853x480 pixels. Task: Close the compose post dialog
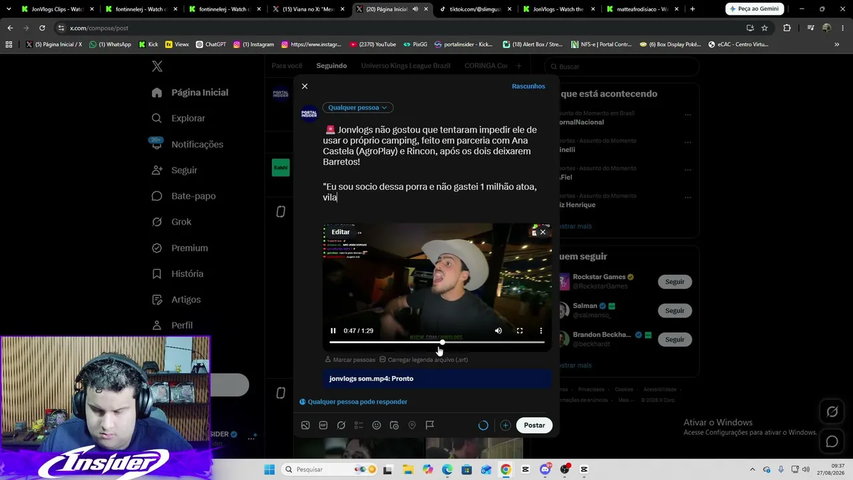[x=305, y=86]
